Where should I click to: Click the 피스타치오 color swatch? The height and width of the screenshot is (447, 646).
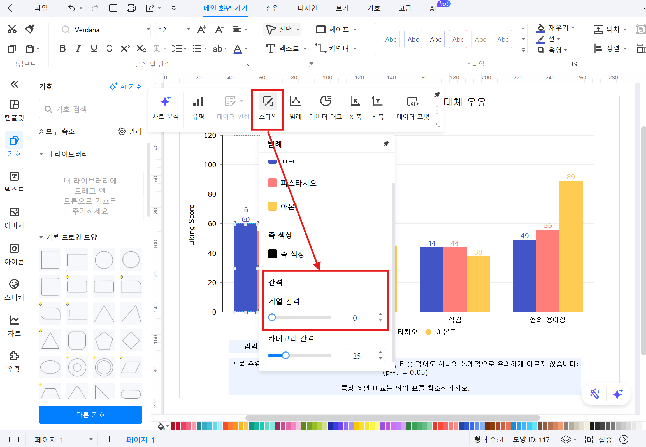click(273, 183)
